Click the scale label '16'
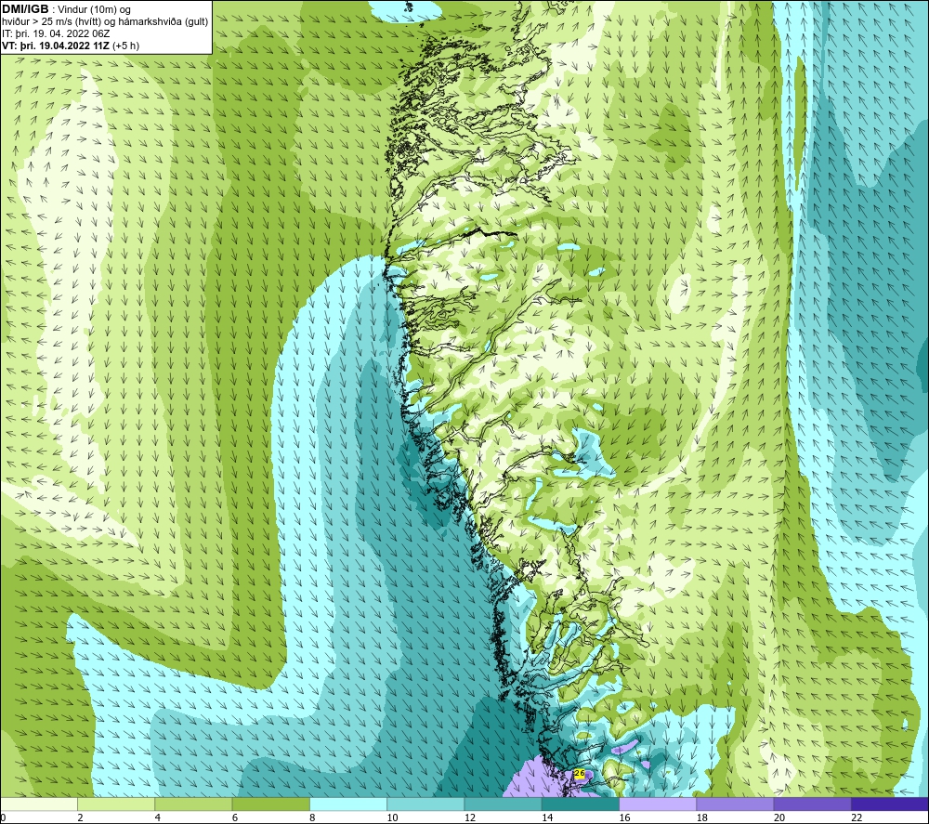 624,817
